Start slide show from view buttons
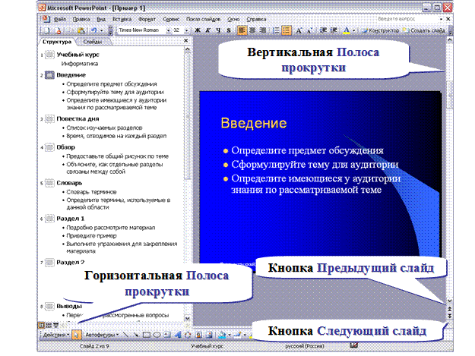The height and width of the screenshot is (356, 475). (x=56, y=326)
